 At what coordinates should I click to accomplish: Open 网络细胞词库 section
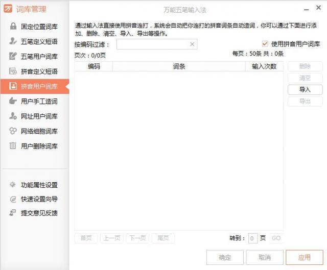pos(35,131)
